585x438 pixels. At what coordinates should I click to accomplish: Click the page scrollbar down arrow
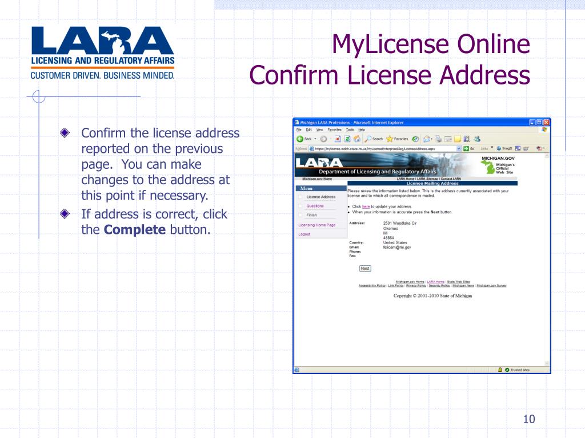pyautogui.click(x=547, y=363)
